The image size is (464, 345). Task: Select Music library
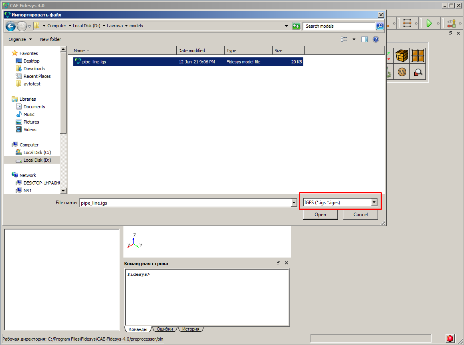[x=29, y=114]
